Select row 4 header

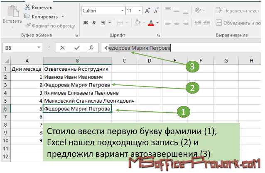[5, 93]
